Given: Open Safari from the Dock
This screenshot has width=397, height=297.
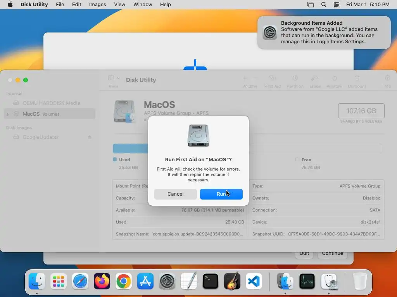Looking at the screenshot, I should (x=80, y=281).
